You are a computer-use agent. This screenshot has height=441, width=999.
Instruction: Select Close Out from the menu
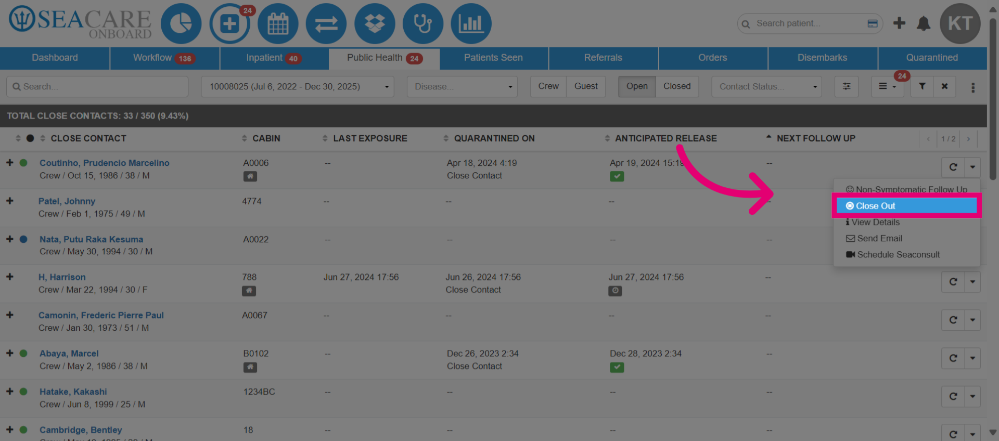(907, 206)
